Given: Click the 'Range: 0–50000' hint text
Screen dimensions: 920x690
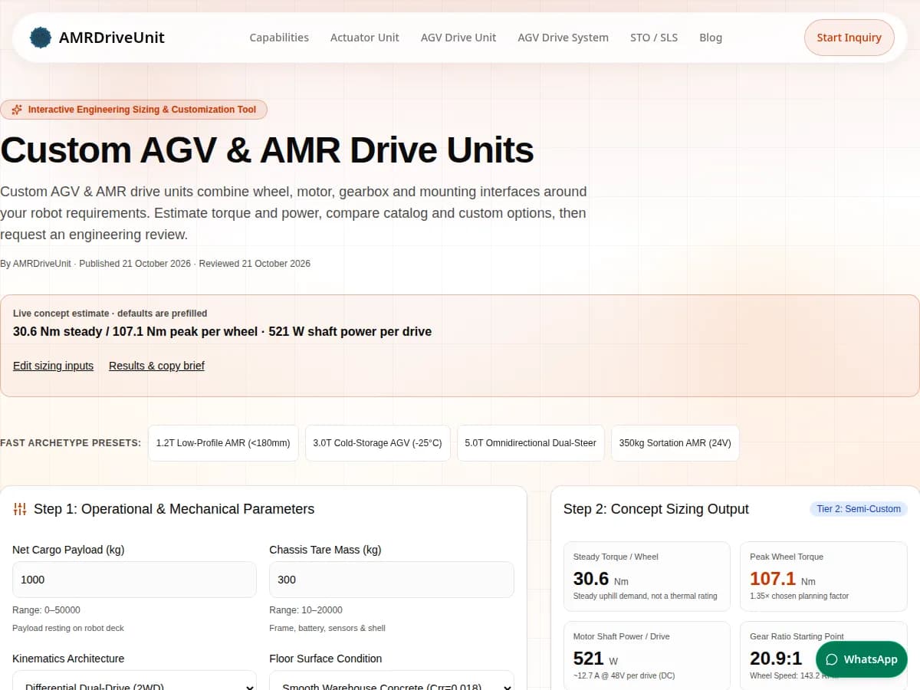Looking at the screenshot, I should tap(46, 610).
